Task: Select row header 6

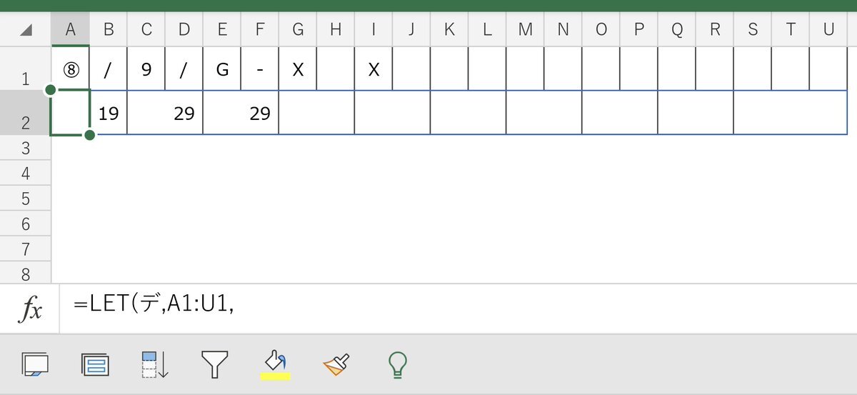Action: point(26,224)
